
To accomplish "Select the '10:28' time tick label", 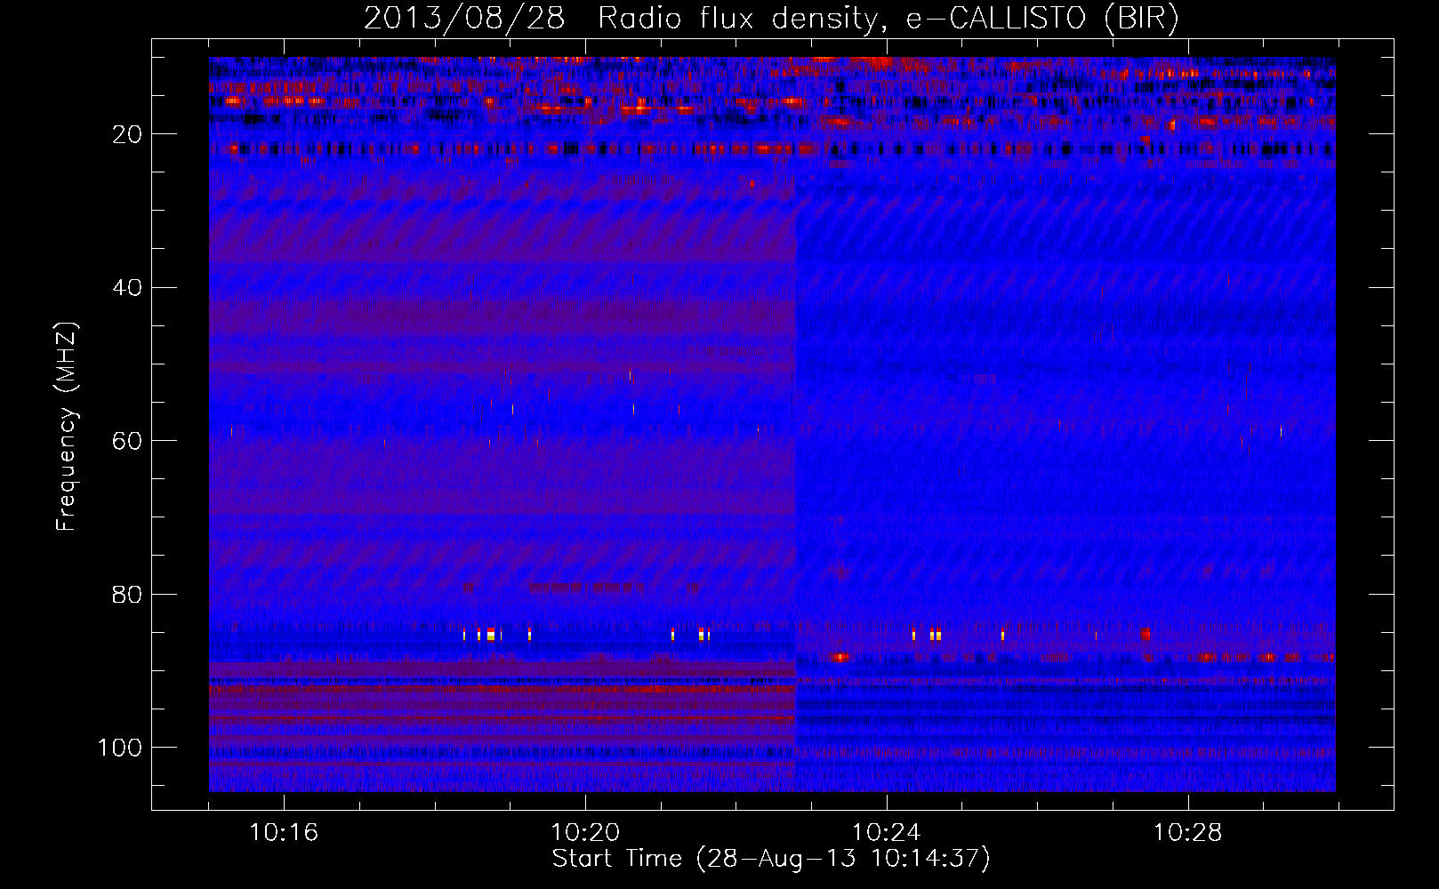I will [1188, 833].
